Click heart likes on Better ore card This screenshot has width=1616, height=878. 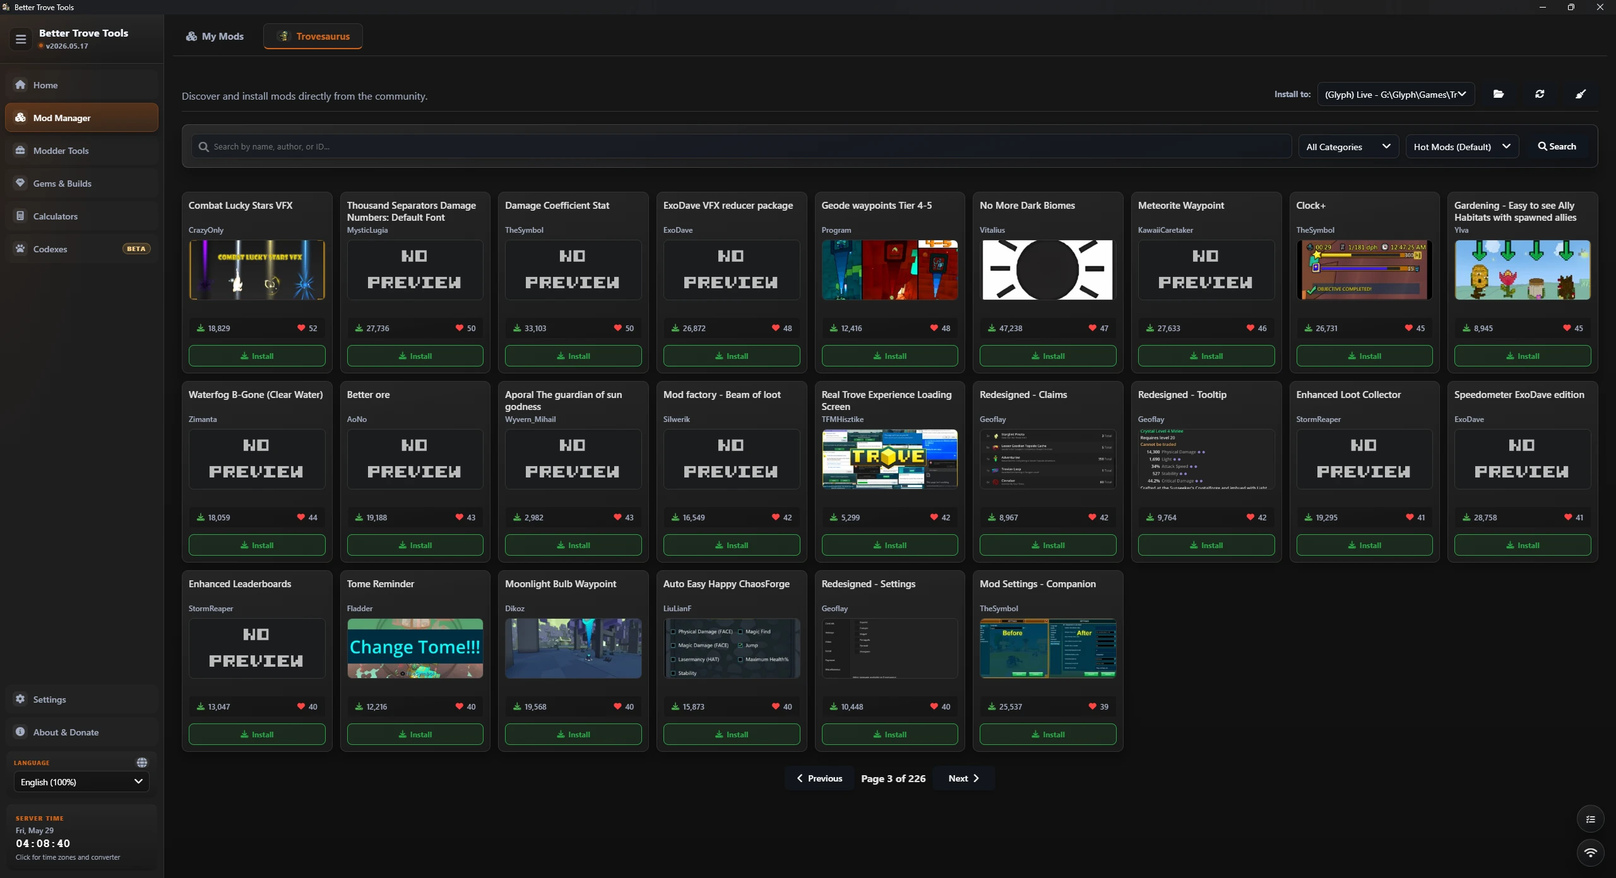click(465, 517)
